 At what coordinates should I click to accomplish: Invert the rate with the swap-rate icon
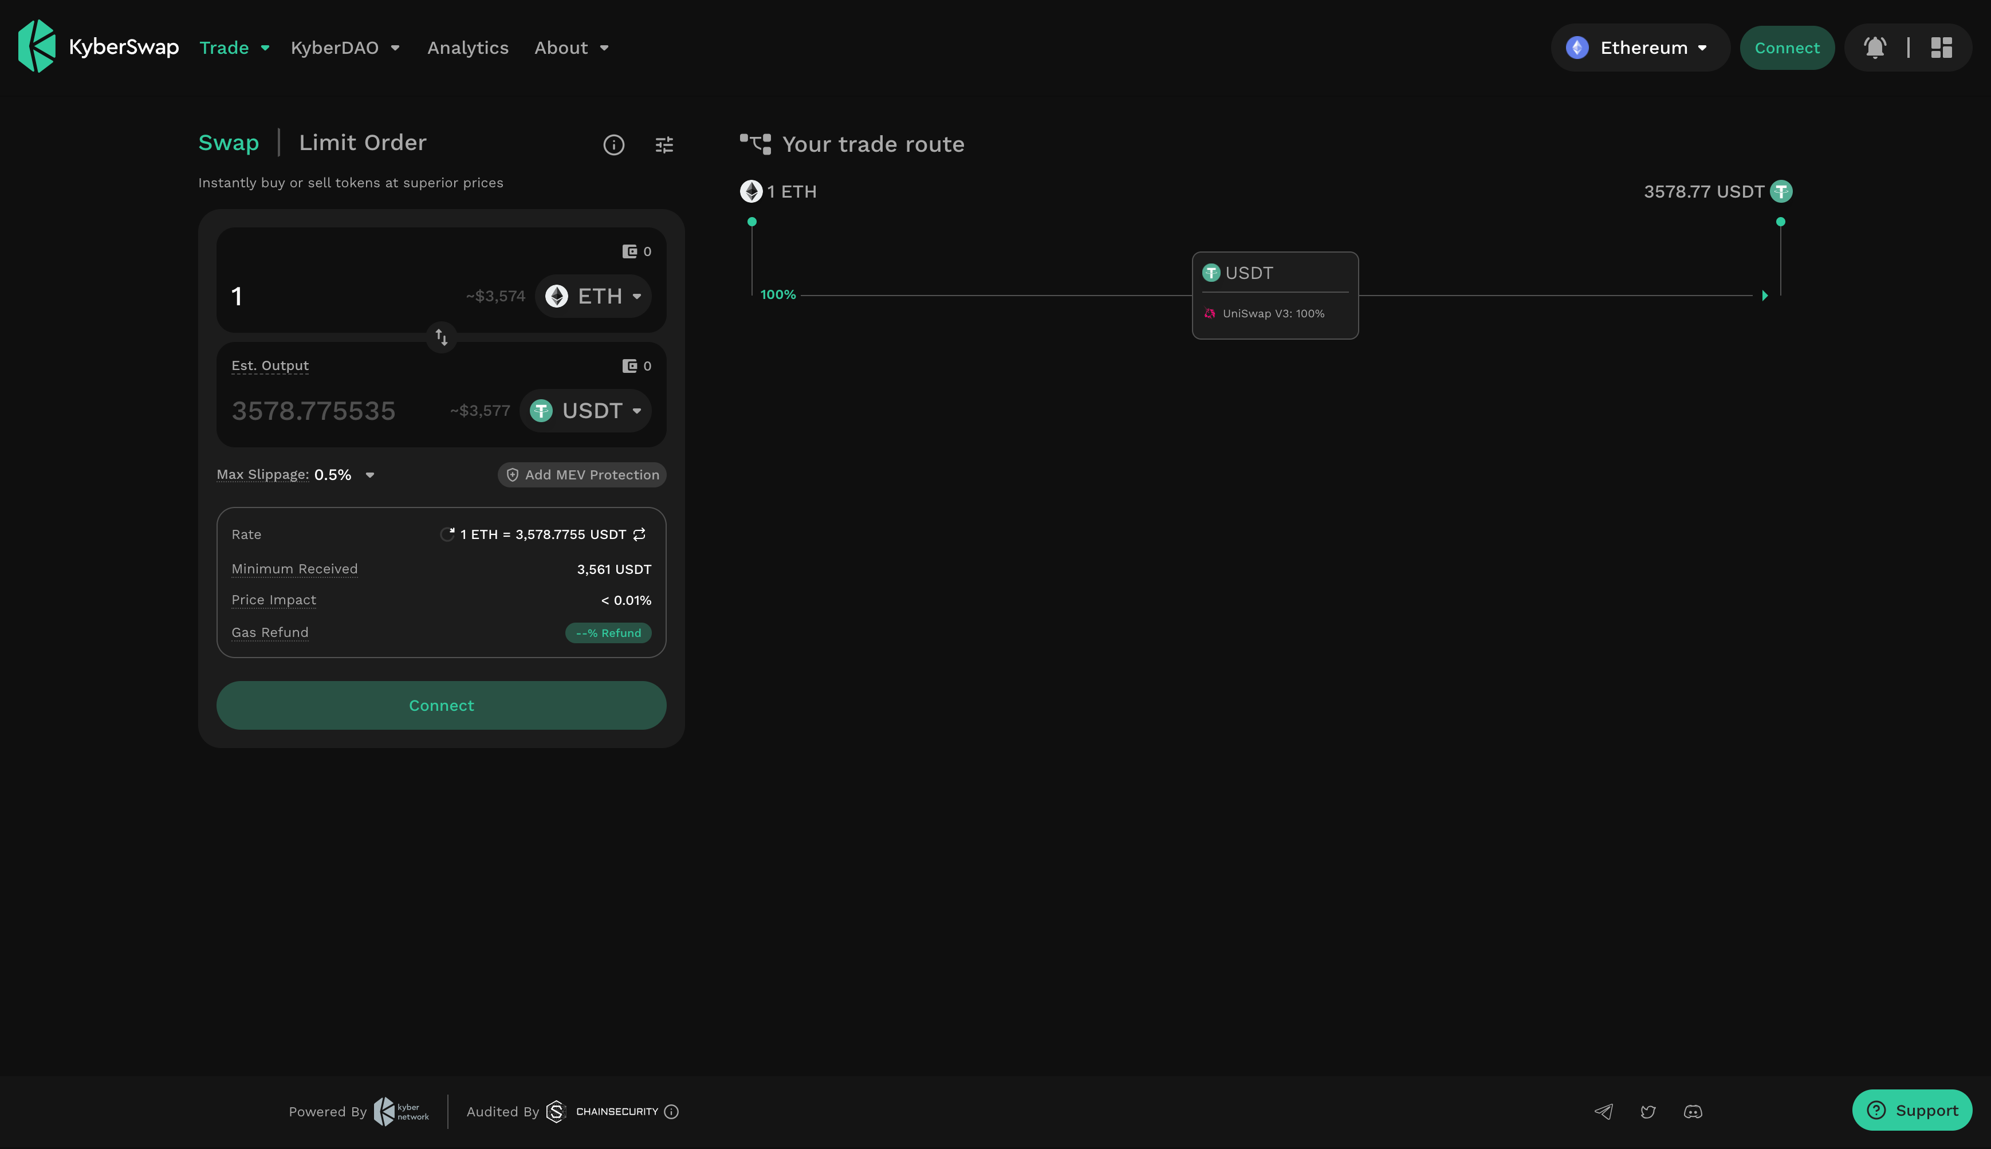coord(639,534)
